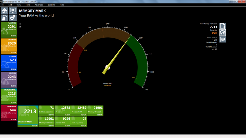Select the 2D Mark score tile
Viewport: 246px width, 138px height.
click(8, 61)
